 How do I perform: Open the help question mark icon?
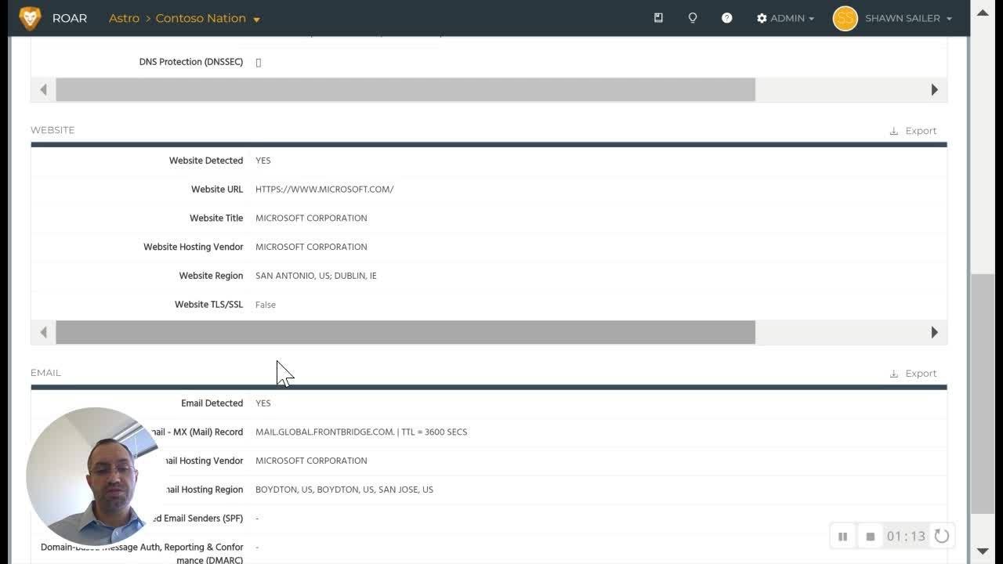tap(727, 18)
